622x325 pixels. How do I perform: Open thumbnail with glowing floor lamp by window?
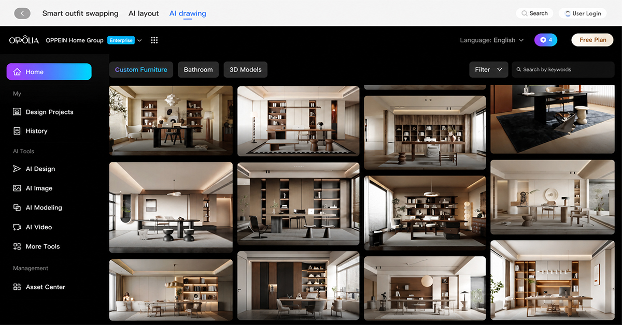pos(425,213)
